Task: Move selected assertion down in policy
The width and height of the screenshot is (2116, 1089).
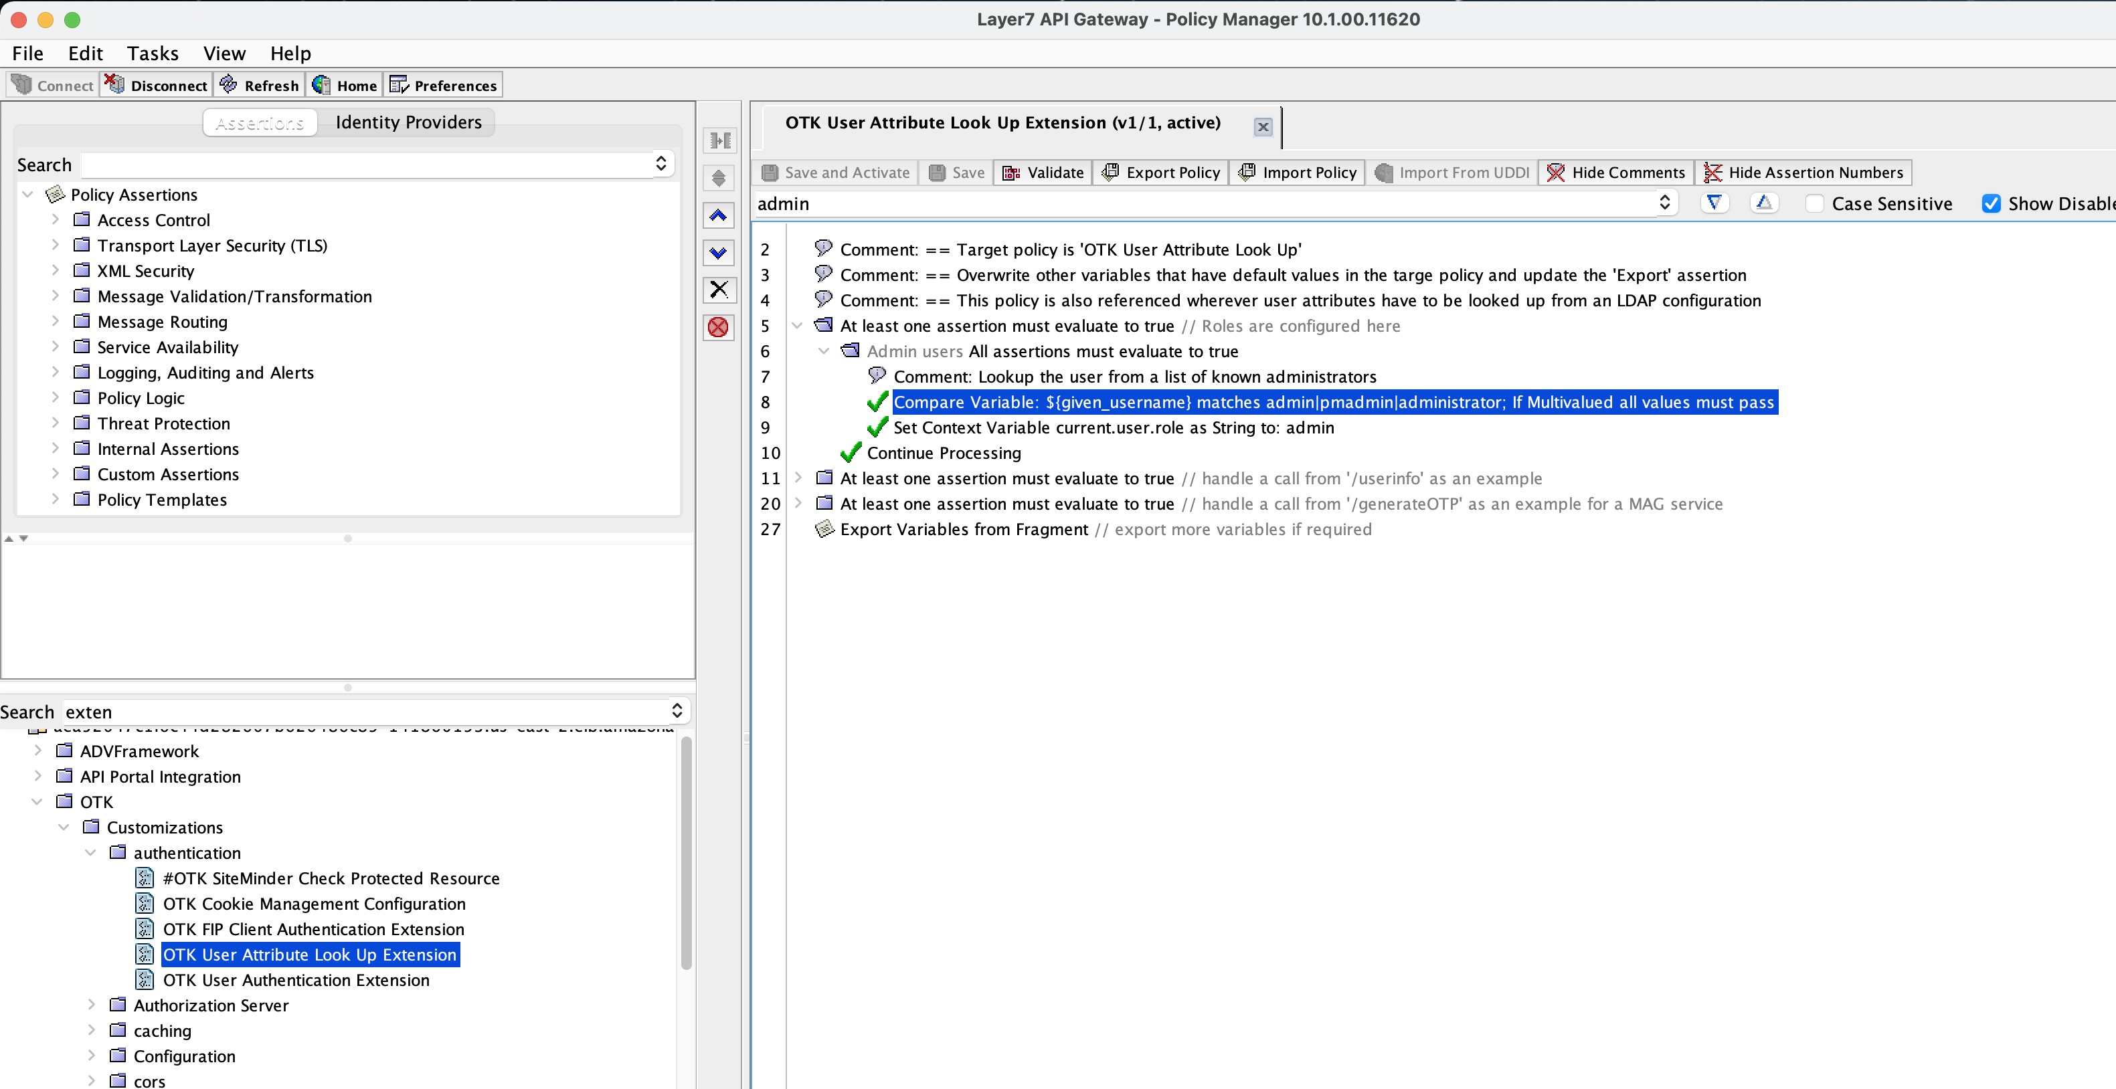Action: coord(718,253)
